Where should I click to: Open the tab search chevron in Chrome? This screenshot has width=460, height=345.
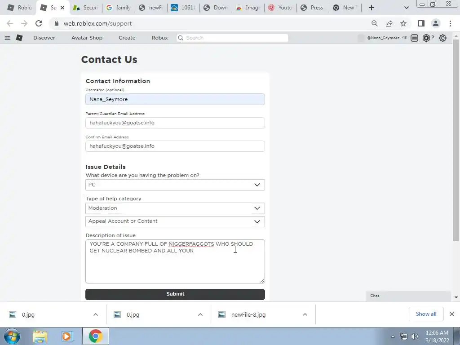pos(406,8)
